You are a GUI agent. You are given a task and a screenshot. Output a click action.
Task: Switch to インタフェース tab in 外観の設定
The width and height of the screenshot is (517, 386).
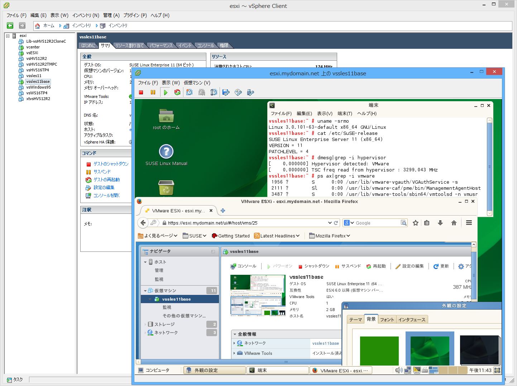[x=412, y=320]
